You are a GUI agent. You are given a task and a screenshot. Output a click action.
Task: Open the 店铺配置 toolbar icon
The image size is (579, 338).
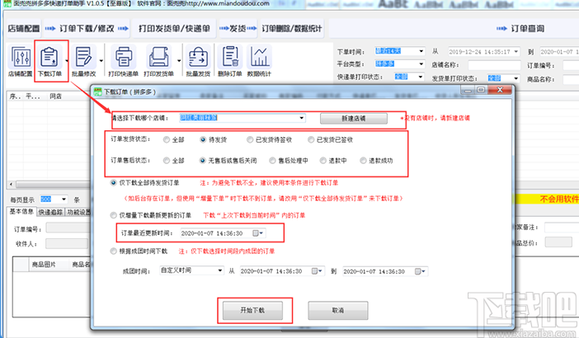21,61
